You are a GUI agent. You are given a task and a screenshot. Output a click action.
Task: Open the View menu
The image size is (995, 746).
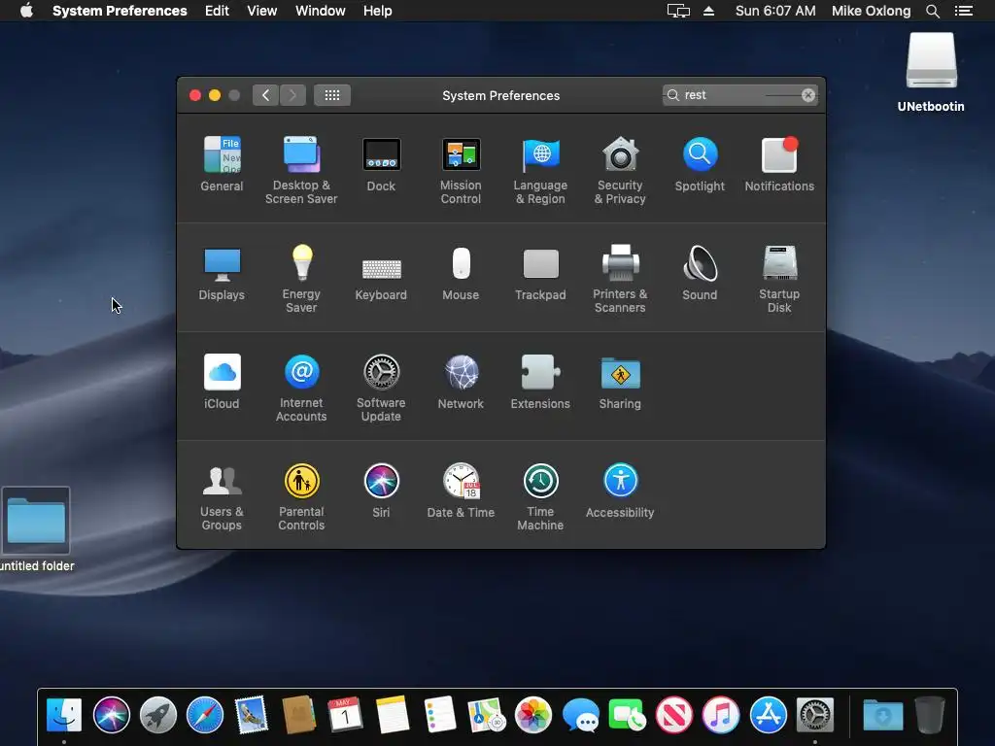261,11
